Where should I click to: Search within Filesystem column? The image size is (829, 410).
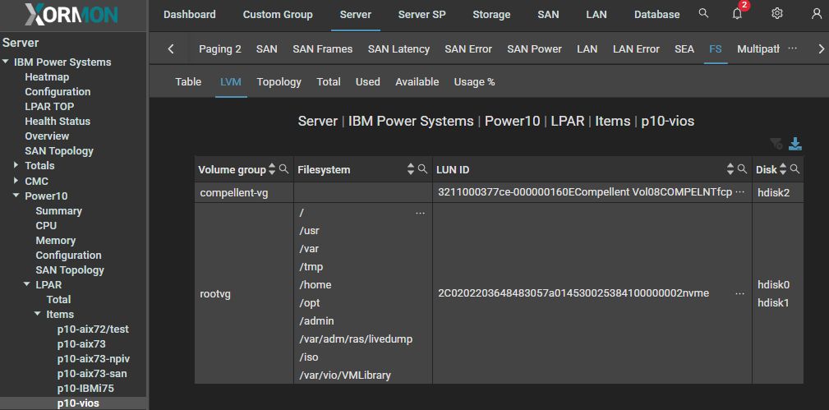tap(422, 168)
